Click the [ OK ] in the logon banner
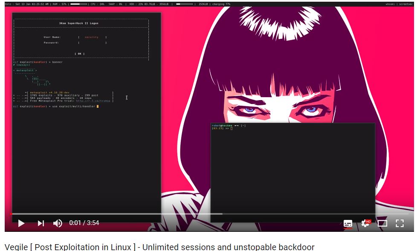 80,54
